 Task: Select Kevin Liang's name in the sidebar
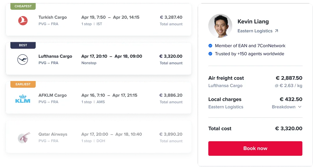[253, 21]
